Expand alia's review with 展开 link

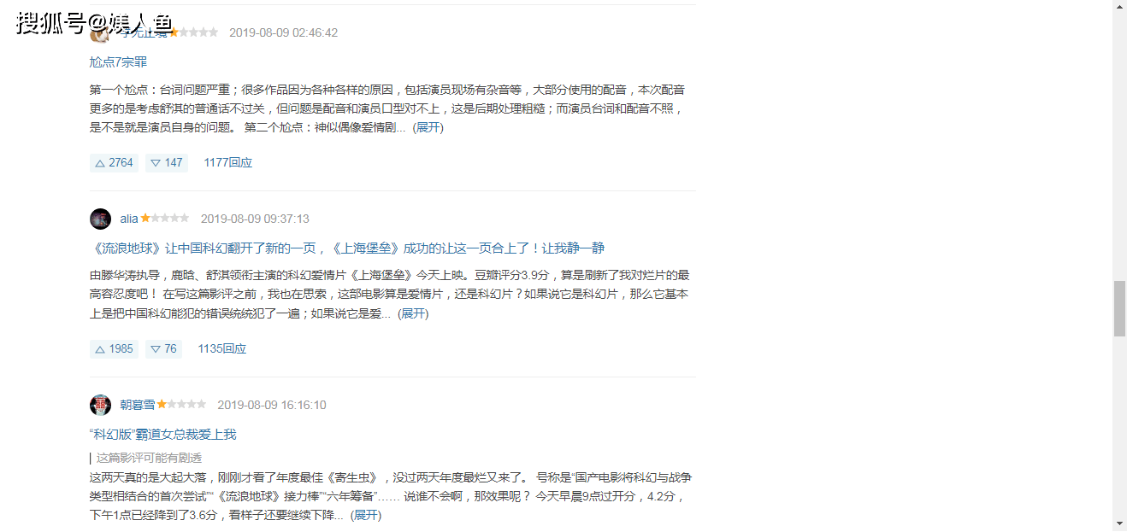tap(413, 314)
